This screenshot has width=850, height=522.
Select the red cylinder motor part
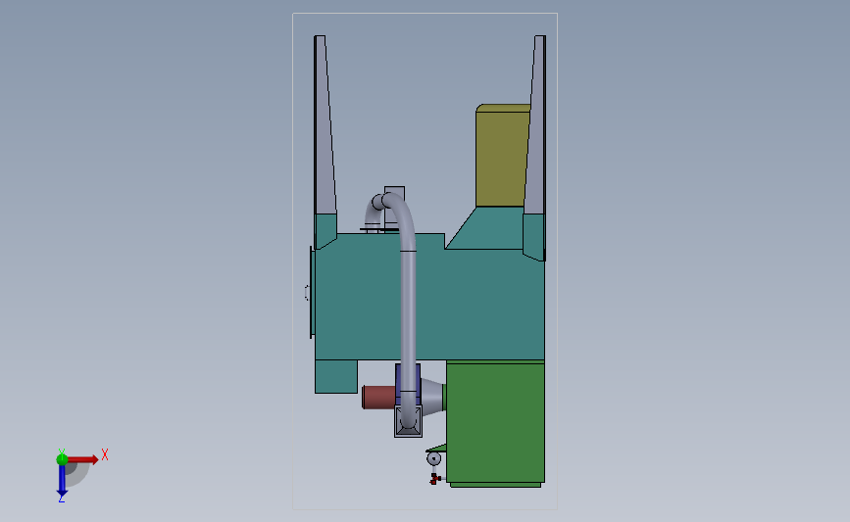pos(379,397)
